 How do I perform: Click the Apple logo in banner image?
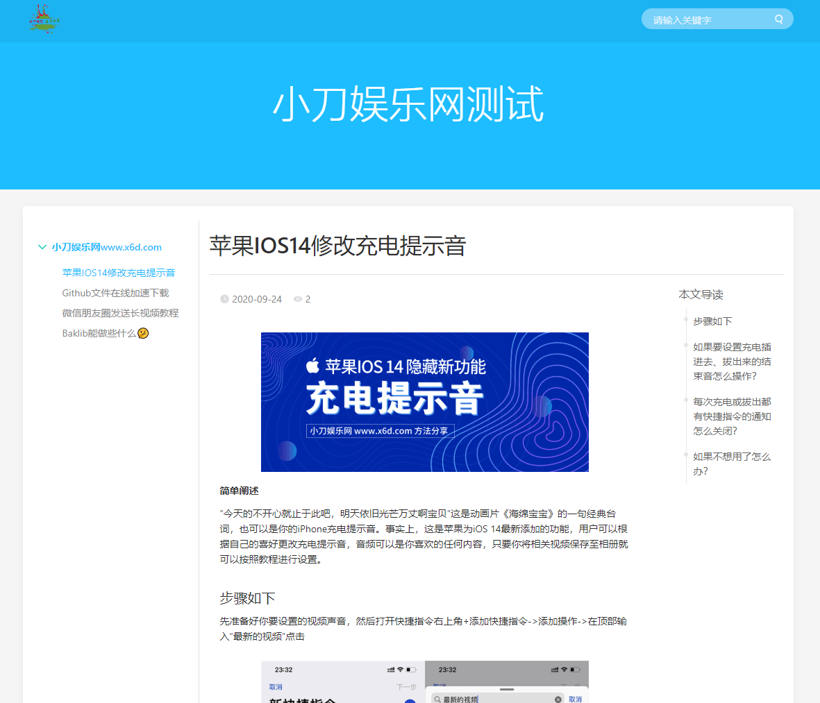click(313, 366)
